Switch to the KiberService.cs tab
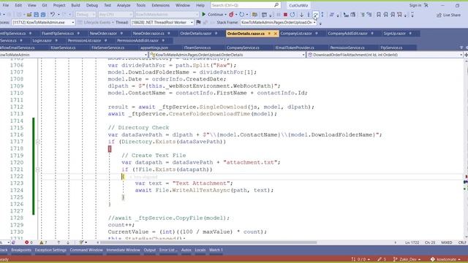468x263 pixels. coord(63,47)
